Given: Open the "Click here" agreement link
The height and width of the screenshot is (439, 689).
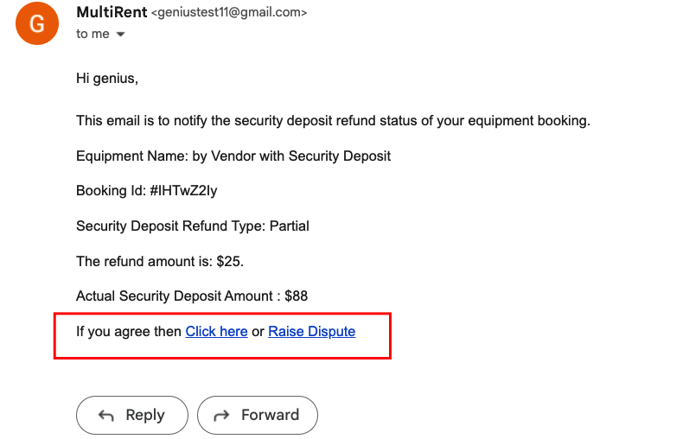Looking at the screenshot, I should pos(216,331).
